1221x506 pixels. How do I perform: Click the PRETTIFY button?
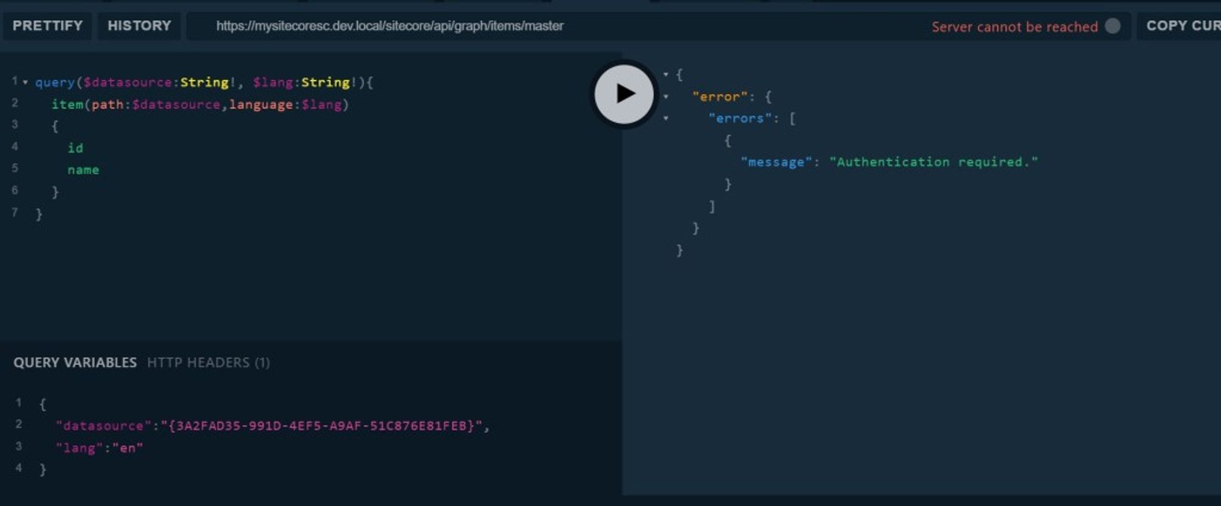coord(48,26)
